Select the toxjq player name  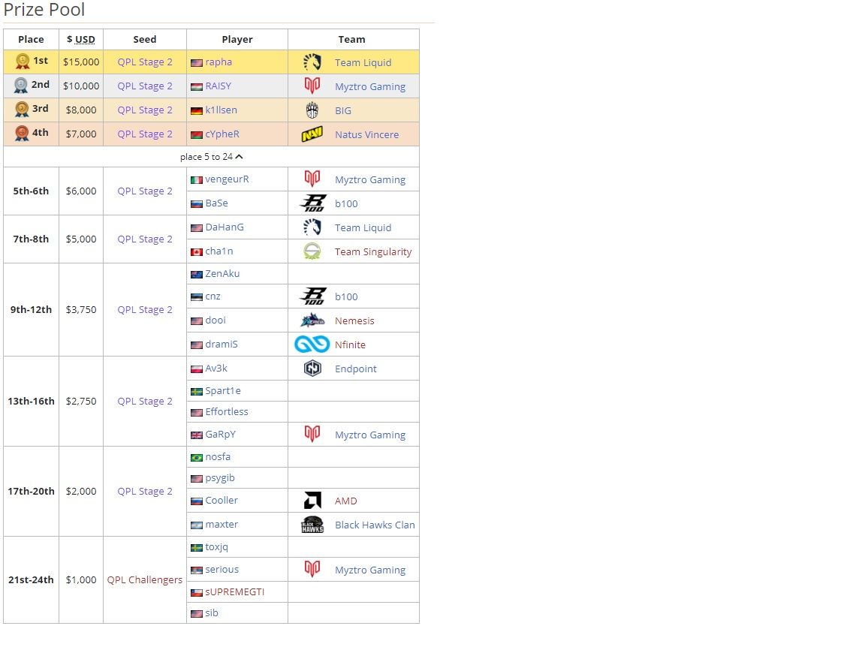[x=215, y=546]
